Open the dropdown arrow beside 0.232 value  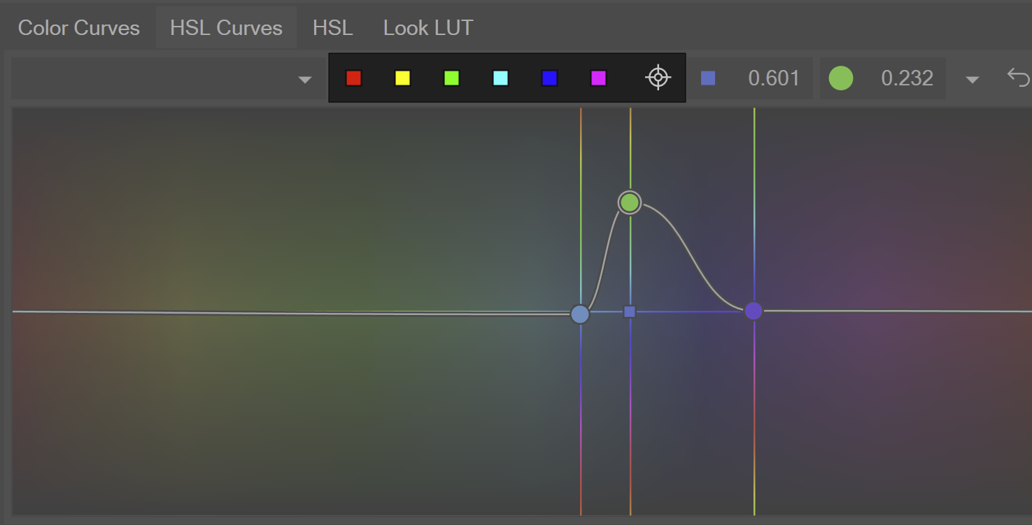[x=972, y=80]
